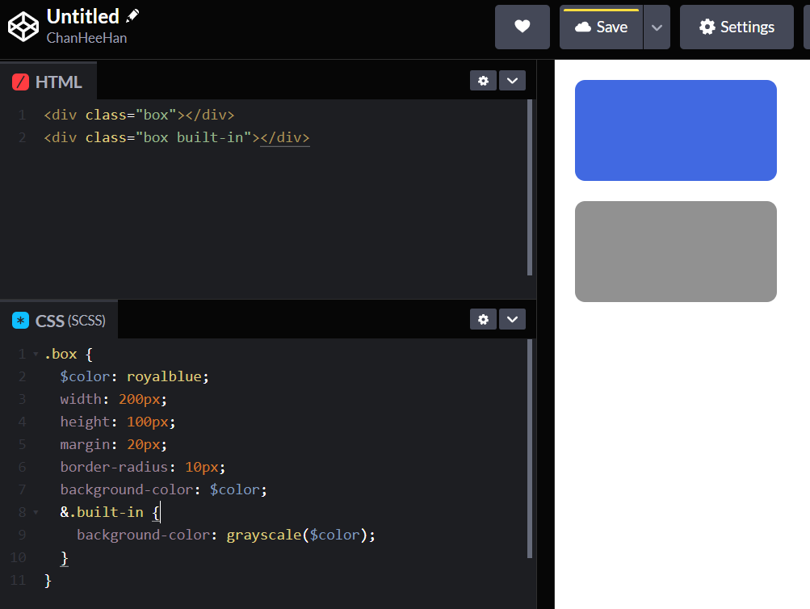The height and width of the screenshot is (609, 810).
Task: Click the grayscale($color) expression
Action: (x=297, y=535)
